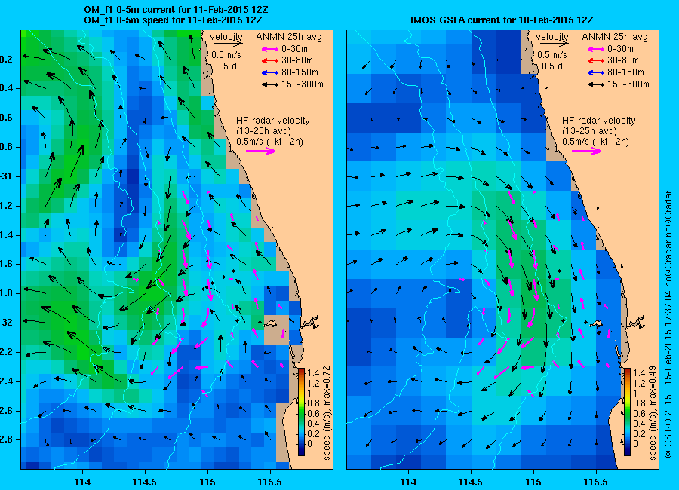Click the '114' longitude tick under right map

click(408, 482)
